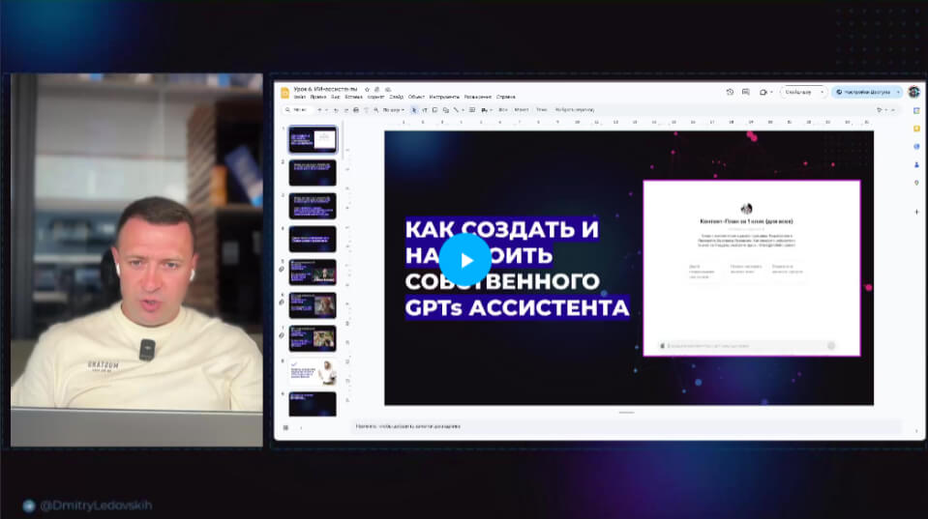Image resolution: width=928 pixels, height=519 pixels.
Task: Open the Contacts side panel icon
Action: [916, 165]
